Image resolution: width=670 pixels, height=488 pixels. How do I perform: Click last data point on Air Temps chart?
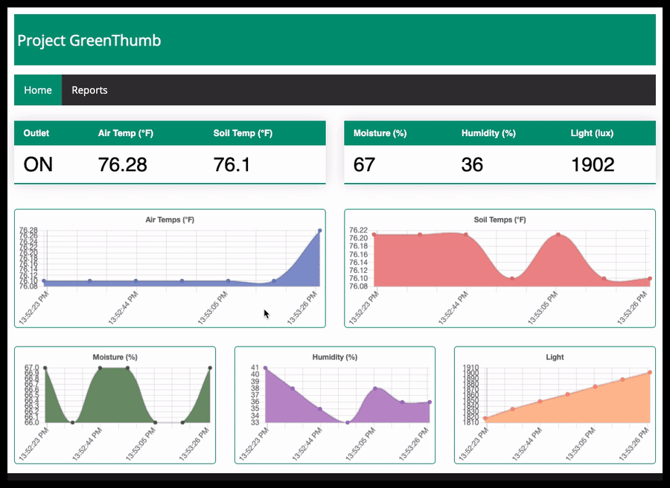tap(319, 231)
